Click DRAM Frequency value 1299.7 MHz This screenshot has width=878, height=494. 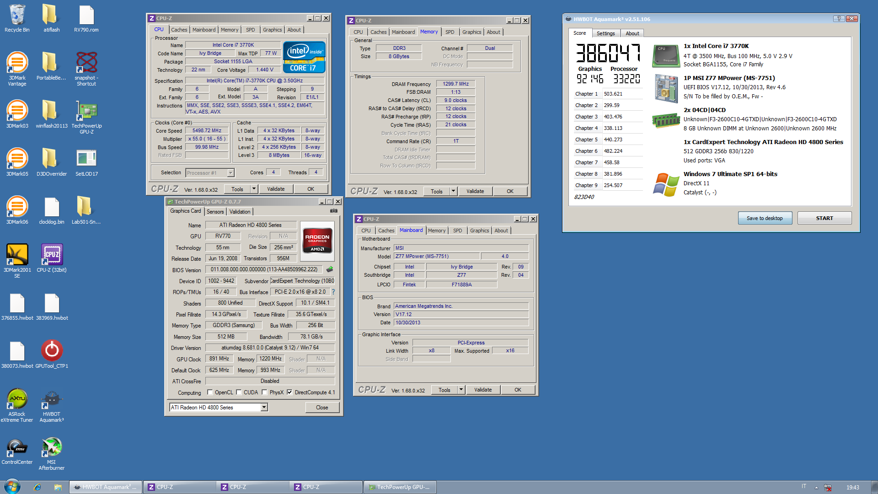pos(455,84)
